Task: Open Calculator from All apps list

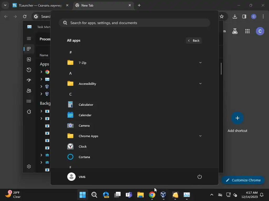Action: [x=134, y=105]
